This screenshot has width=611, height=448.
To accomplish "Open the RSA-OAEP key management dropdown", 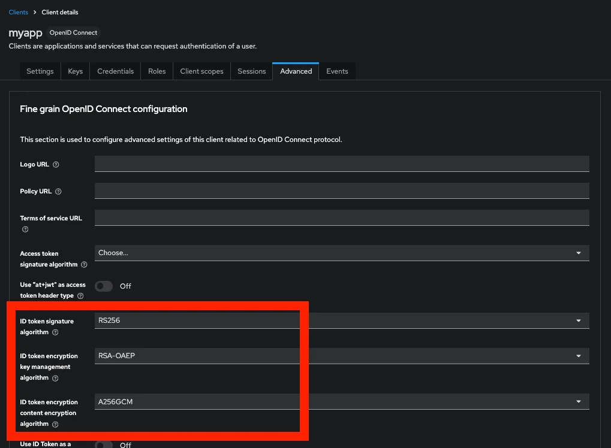I will [342, 356].
